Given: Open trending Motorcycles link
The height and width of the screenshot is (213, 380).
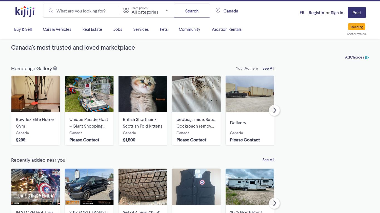Looking at the screenshot, I should coord(356,34).
